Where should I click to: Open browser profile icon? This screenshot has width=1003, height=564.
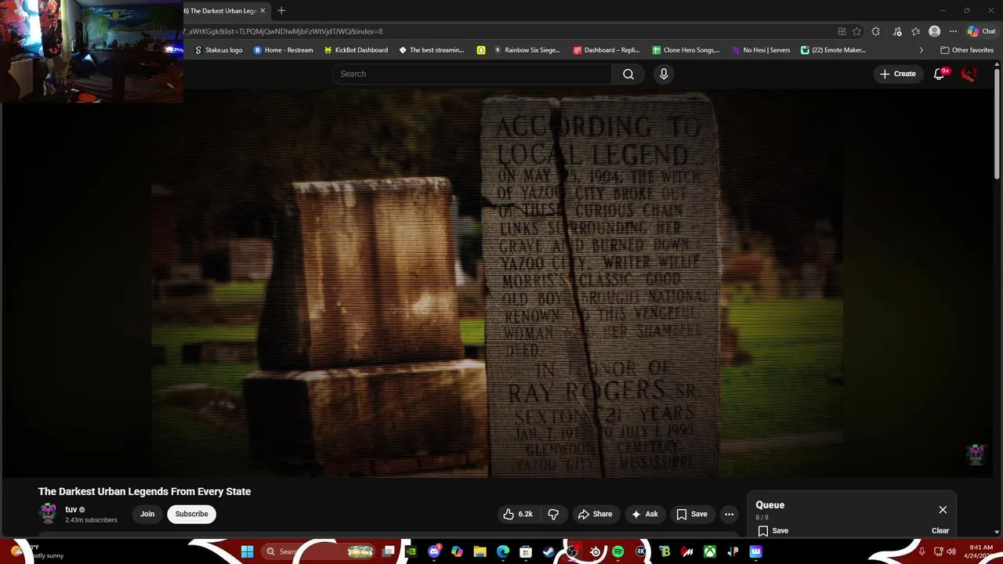tap(934, 31)
